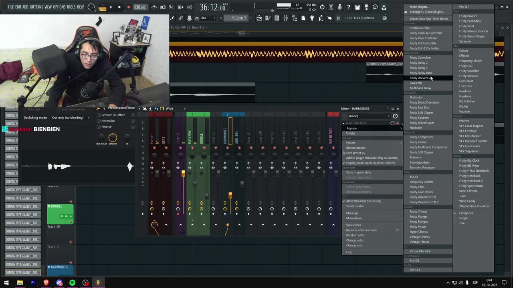Click plus to add new pattern
The width and height of the screenshot is (513, 288).
pyautogui.click(x=251, y=18)
